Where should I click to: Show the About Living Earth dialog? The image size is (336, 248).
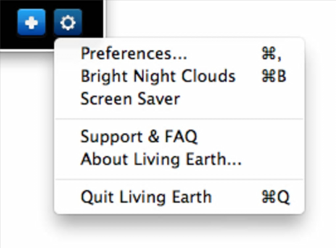(x=161, y=159)
